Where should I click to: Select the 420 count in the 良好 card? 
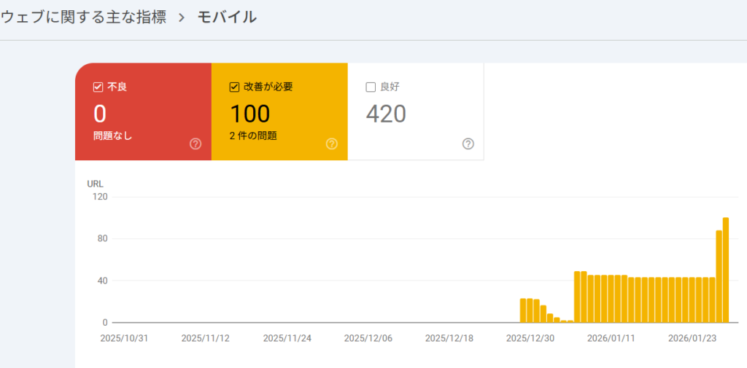tap(386, 114)
